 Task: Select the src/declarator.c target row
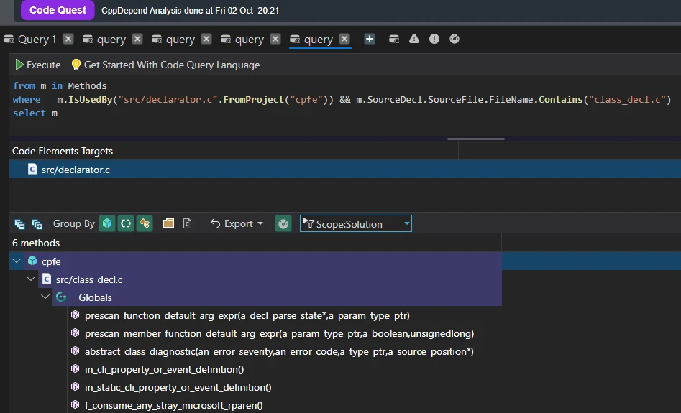[345, 170]
